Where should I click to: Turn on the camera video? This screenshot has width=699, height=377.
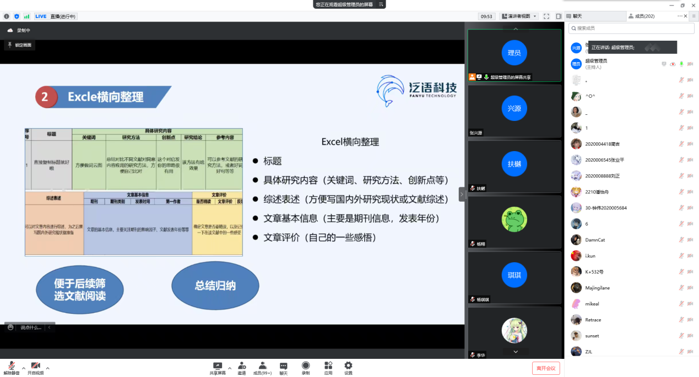point(35,366)
